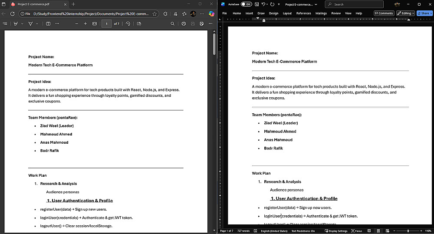
Task: Open Word undo history dropdown
Action: click(x=267, y=4)
